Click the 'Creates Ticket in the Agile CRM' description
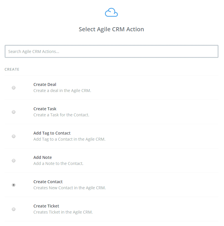Image resolution: width=224 pixels, height=226 pixels. pos(63,212)
